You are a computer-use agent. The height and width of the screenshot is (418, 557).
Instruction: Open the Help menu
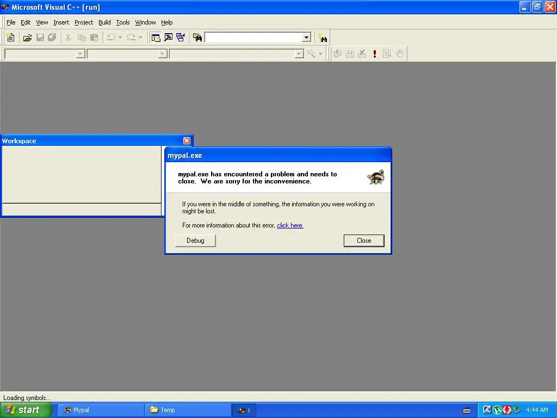pos(166,22)
